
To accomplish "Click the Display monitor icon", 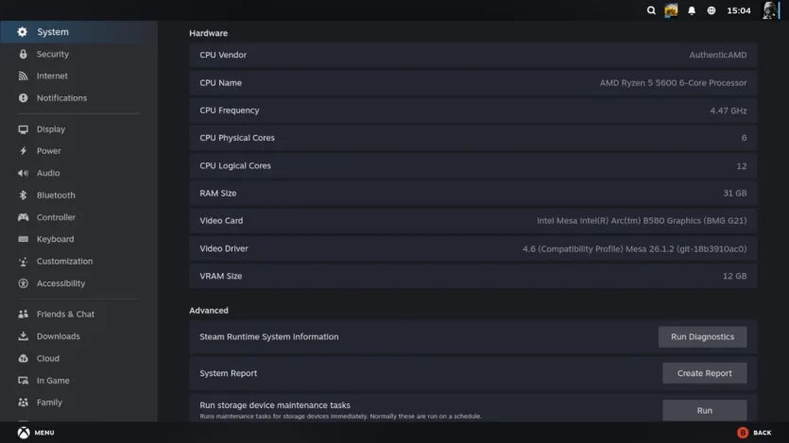I will pos(23,129).
